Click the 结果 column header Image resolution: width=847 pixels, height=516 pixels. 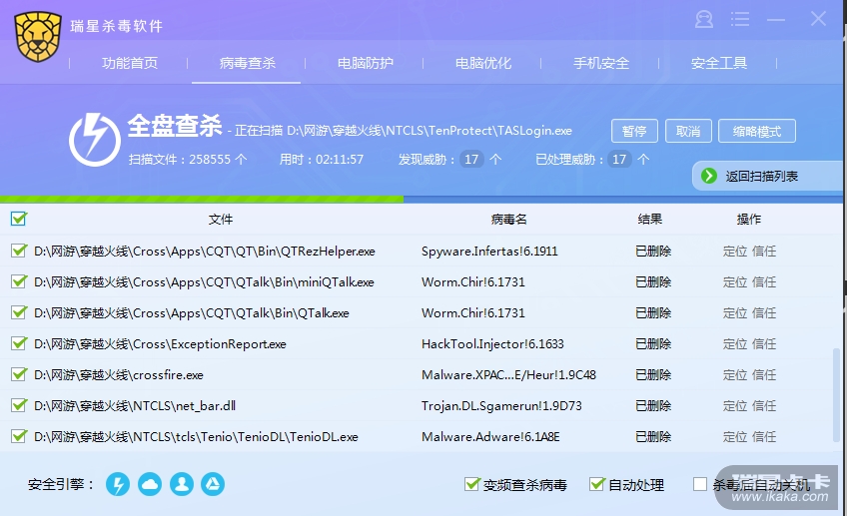[x=649, y=220]
